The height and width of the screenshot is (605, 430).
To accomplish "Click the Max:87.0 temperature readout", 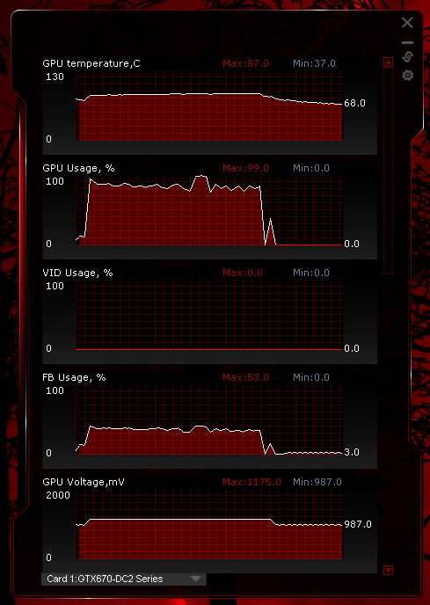I will [x=246, y=63].
